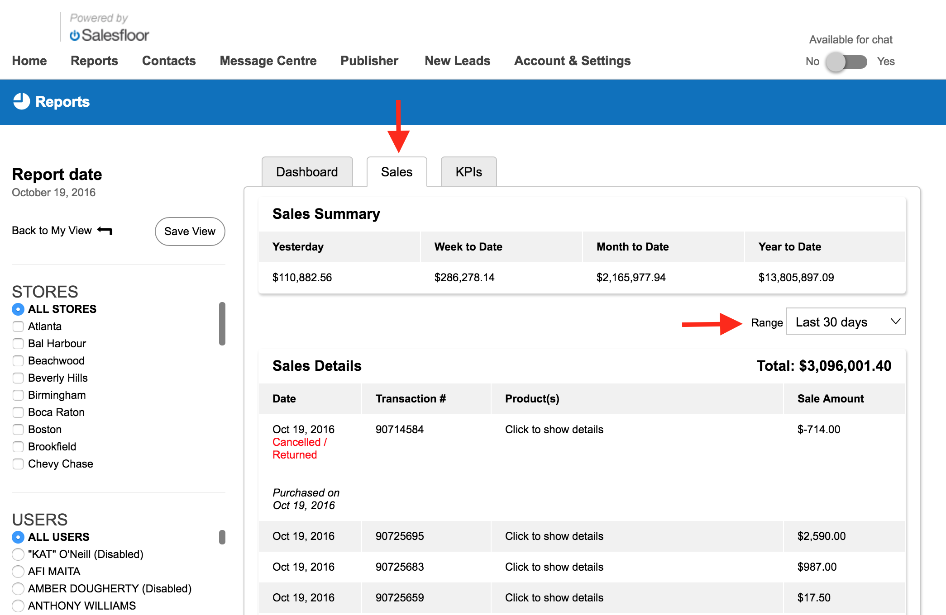
Task: Click the Salesfloor power logo icon
Action: (75, 35)
